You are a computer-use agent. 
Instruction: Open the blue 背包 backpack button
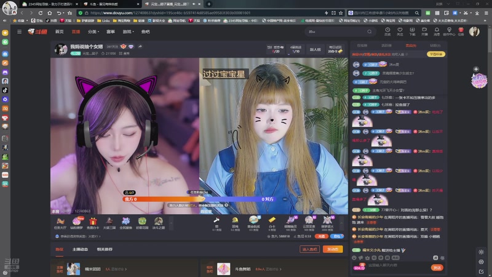[x=337, y=236]
